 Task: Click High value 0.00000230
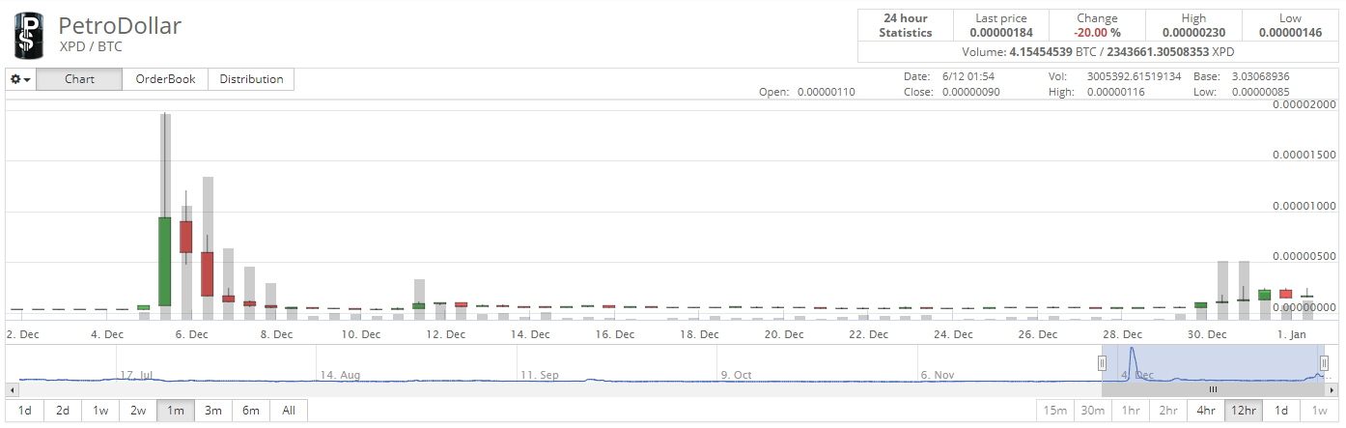pos(1193,33)
